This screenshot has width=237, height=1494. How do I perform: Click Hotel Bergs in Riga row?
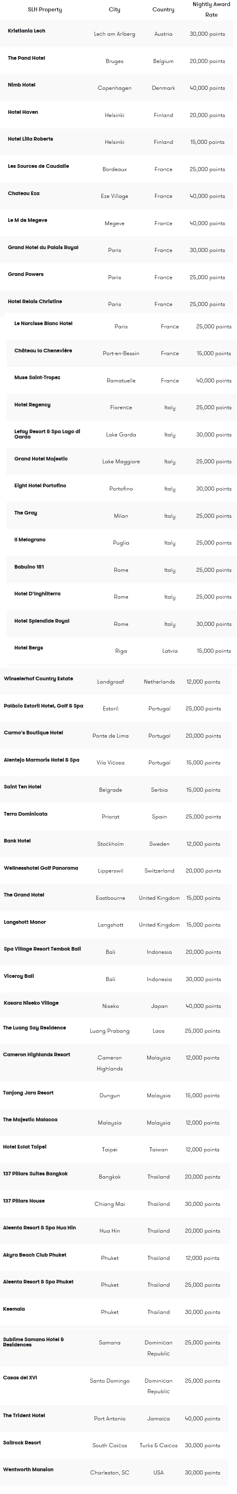point(121,651)
